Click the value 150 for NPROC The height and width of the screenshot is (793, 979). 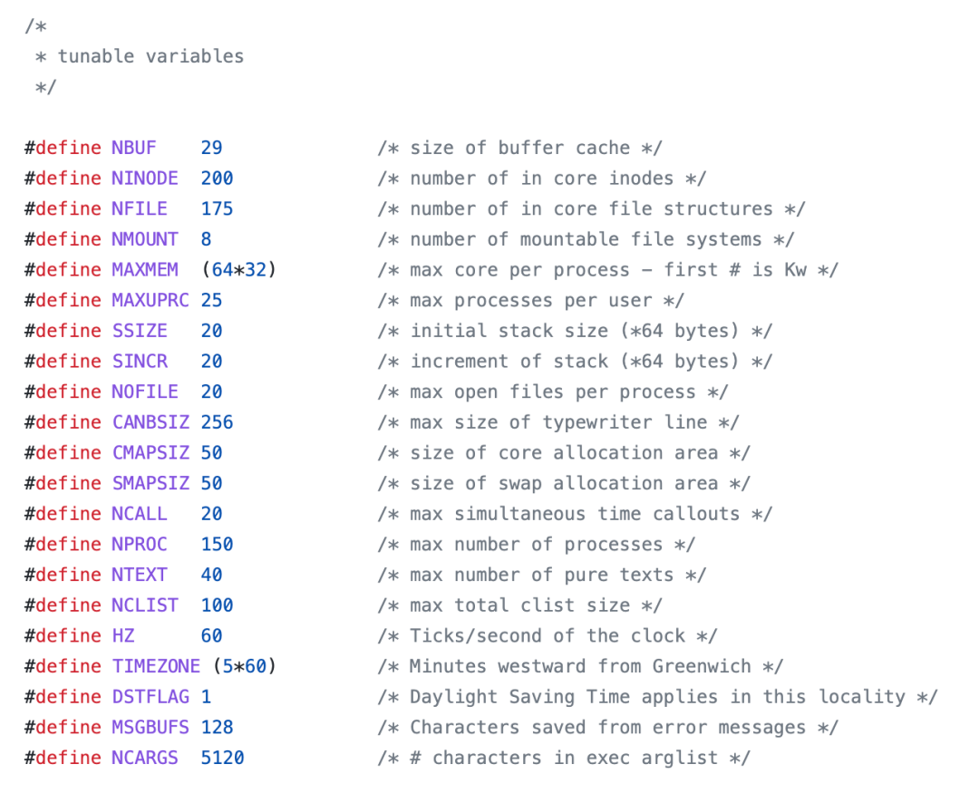pyautogui.click(x=218, y=544)
